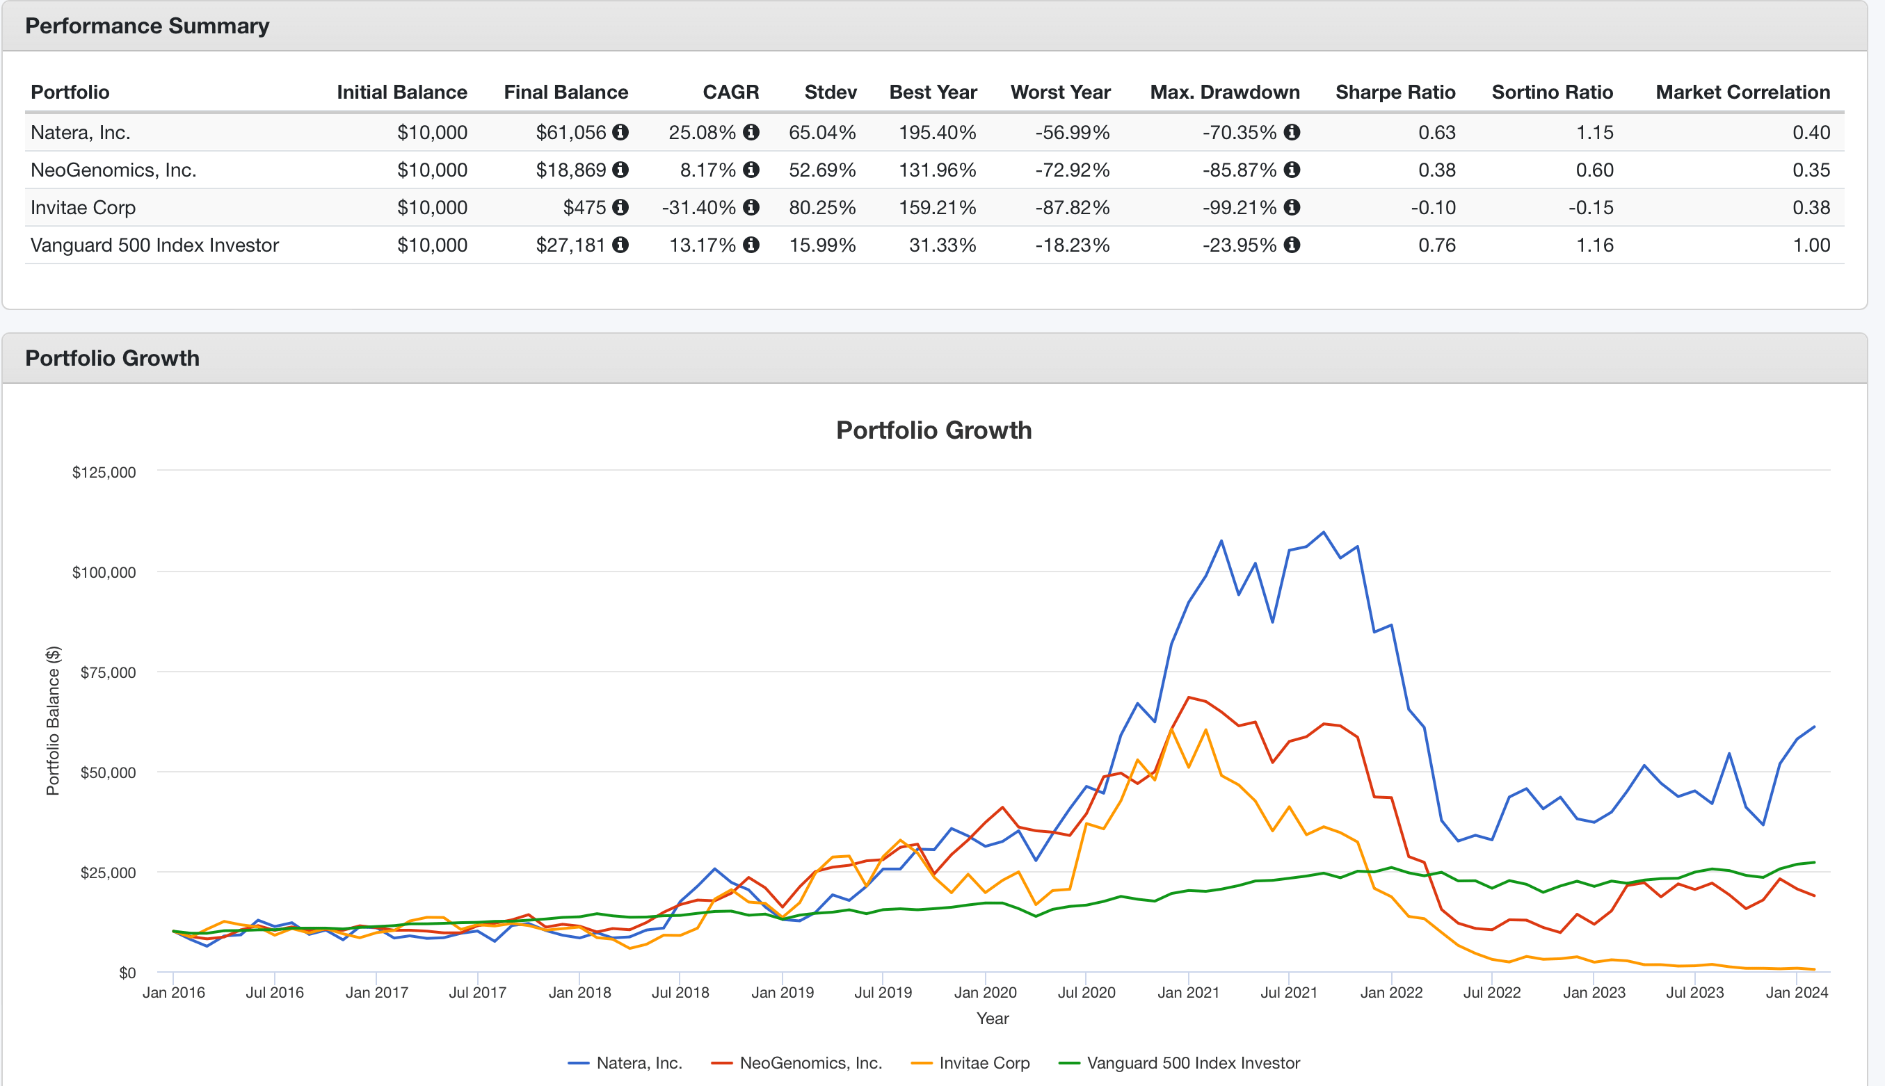Click blue Natera line peak near mid-2021

click(x=1323, y=532)
